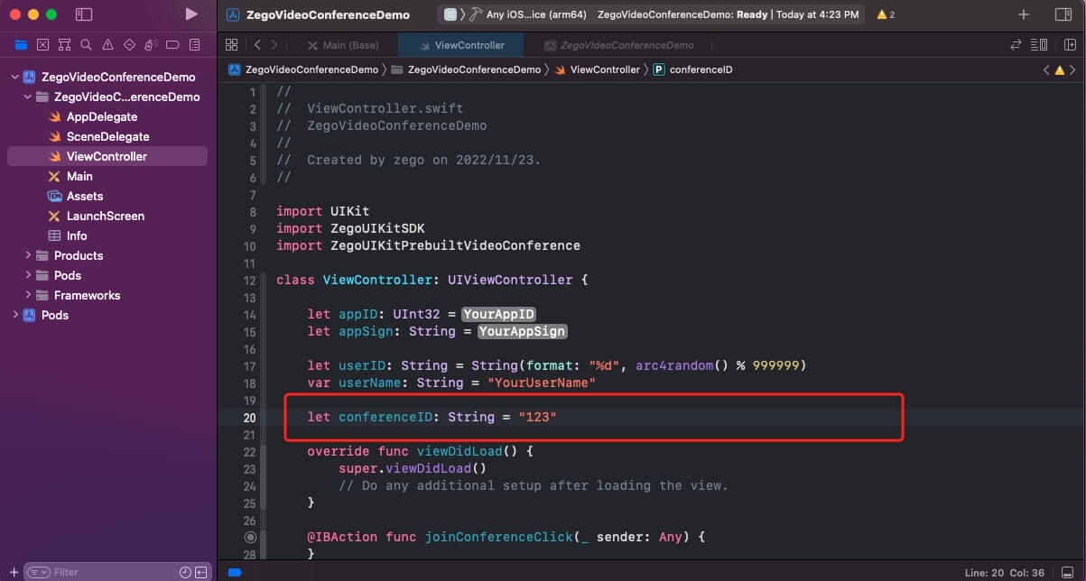Click ViewController breadcrumb in jump bar
Viewport: 1086px width, 581px height.
click(x=597, y=69)
